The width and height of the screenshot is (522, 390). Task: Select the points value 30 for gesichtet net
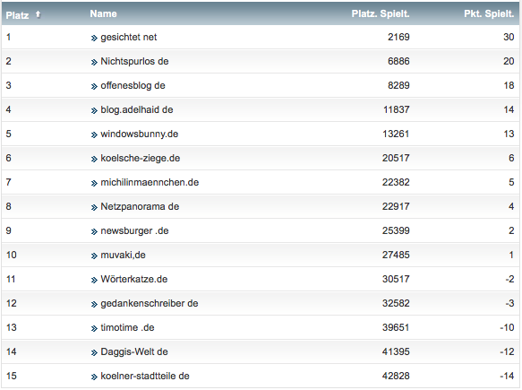pyautogui.click(x=509, y=37)
